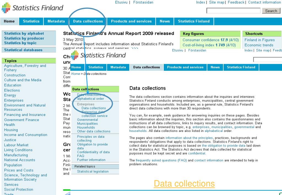Screen dimensions: 282x195
Task: Open the Education topic
Action: point(13,85)
